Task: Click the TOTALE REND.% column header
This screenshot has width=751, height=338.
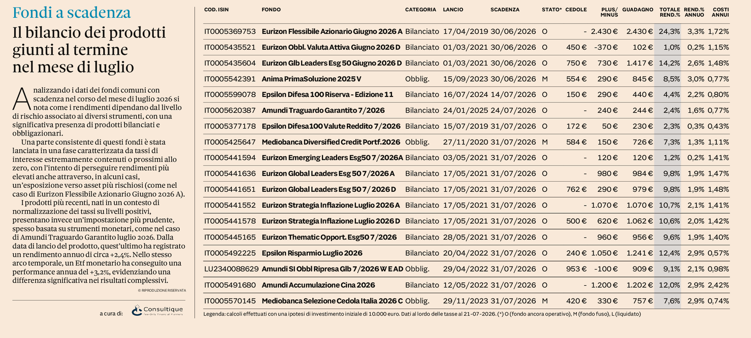Action: tap(670, 12)
